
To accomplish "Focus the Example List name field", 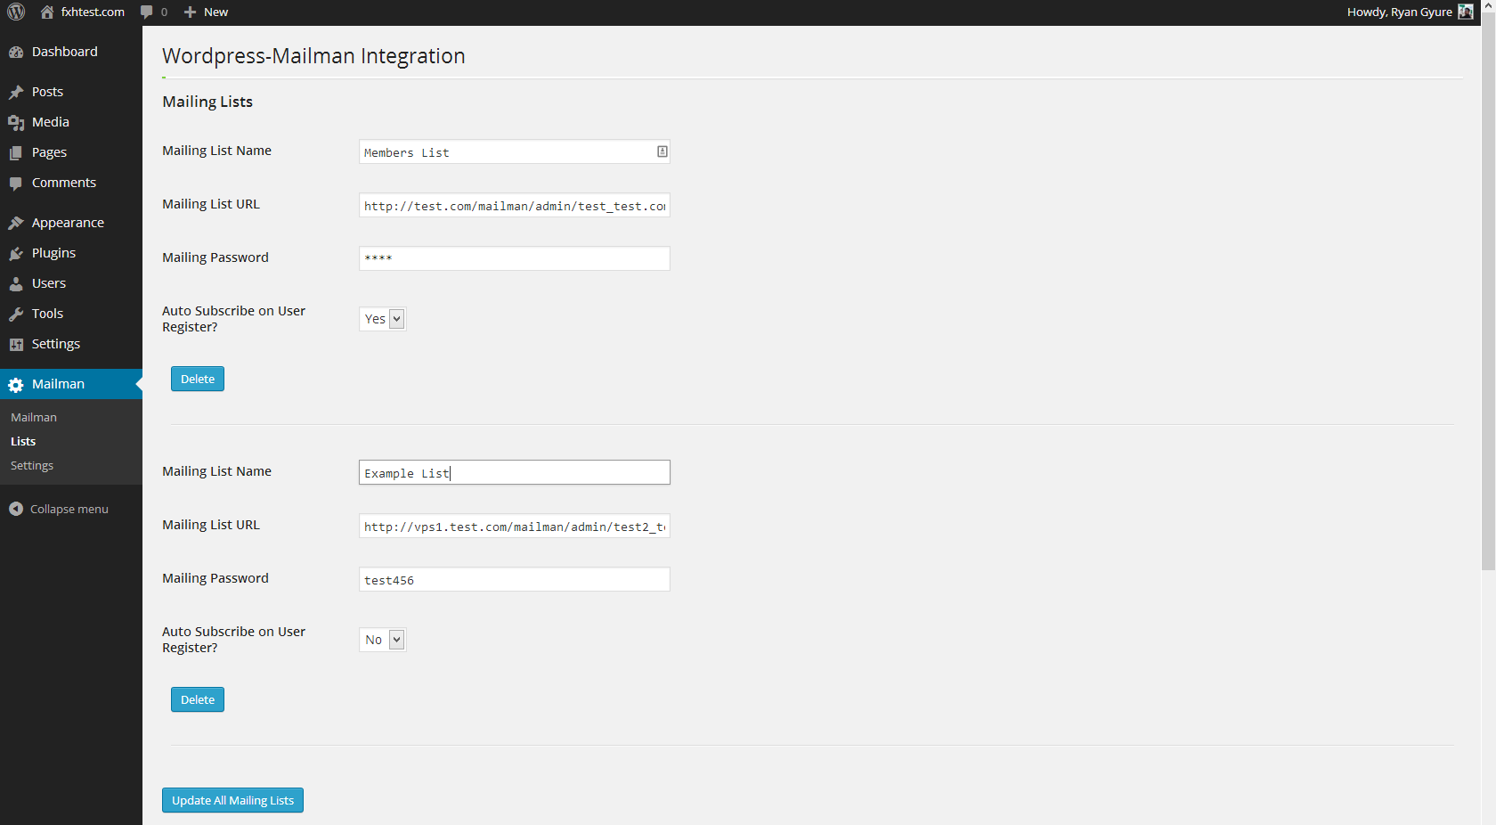I will coord(515,472).
